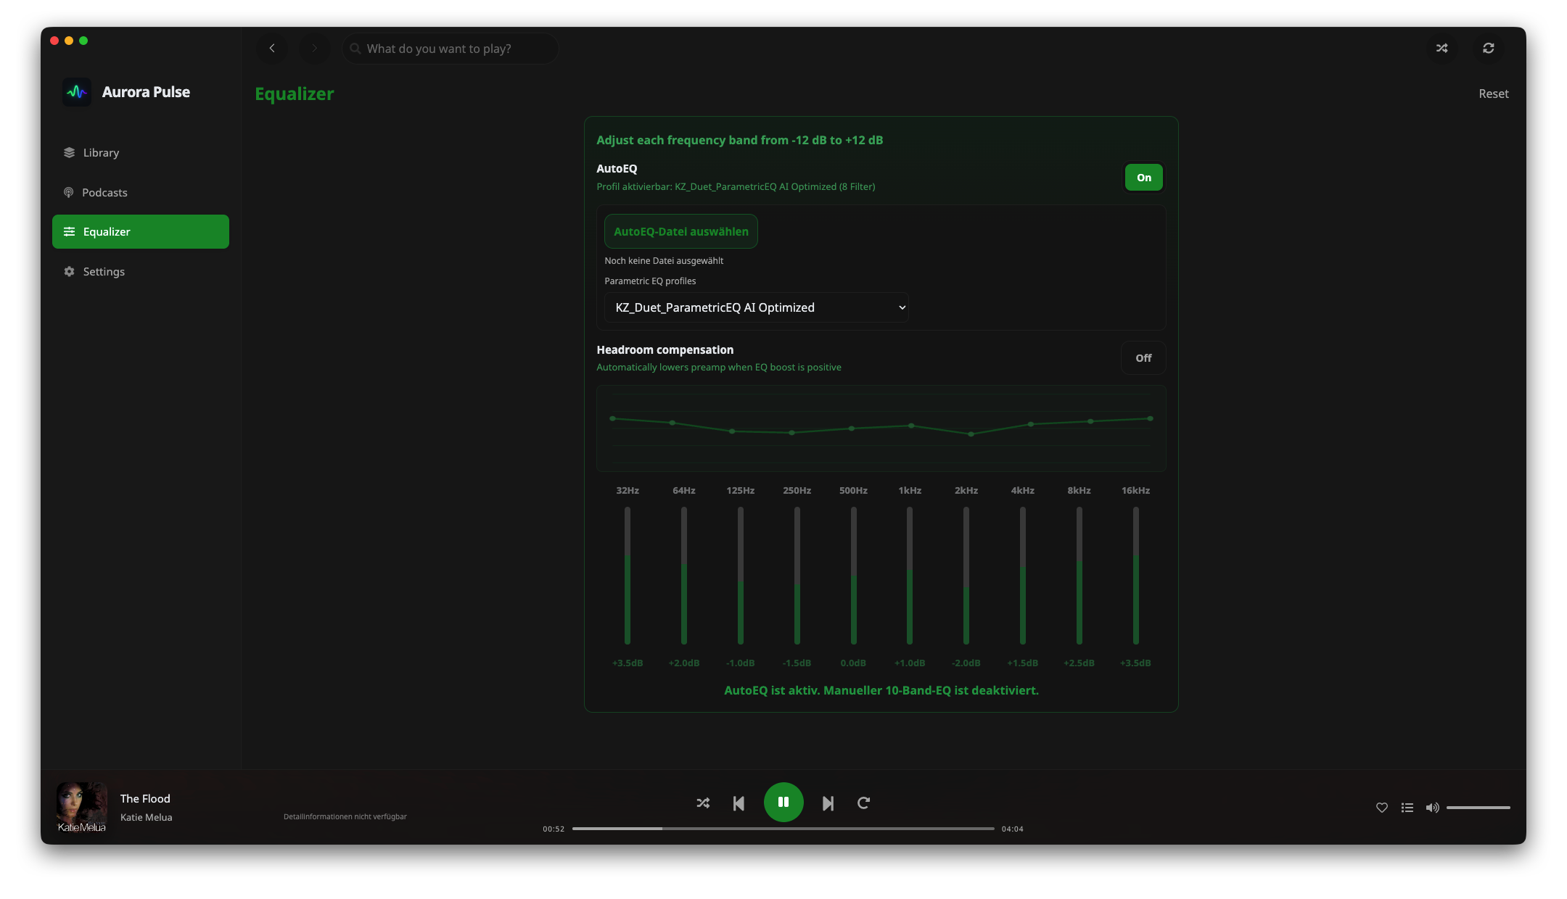This screenshot has height=899, width=1567.
Task: Click the search magnifier icon
Action: pyautogui.click(x=355, y=49)
